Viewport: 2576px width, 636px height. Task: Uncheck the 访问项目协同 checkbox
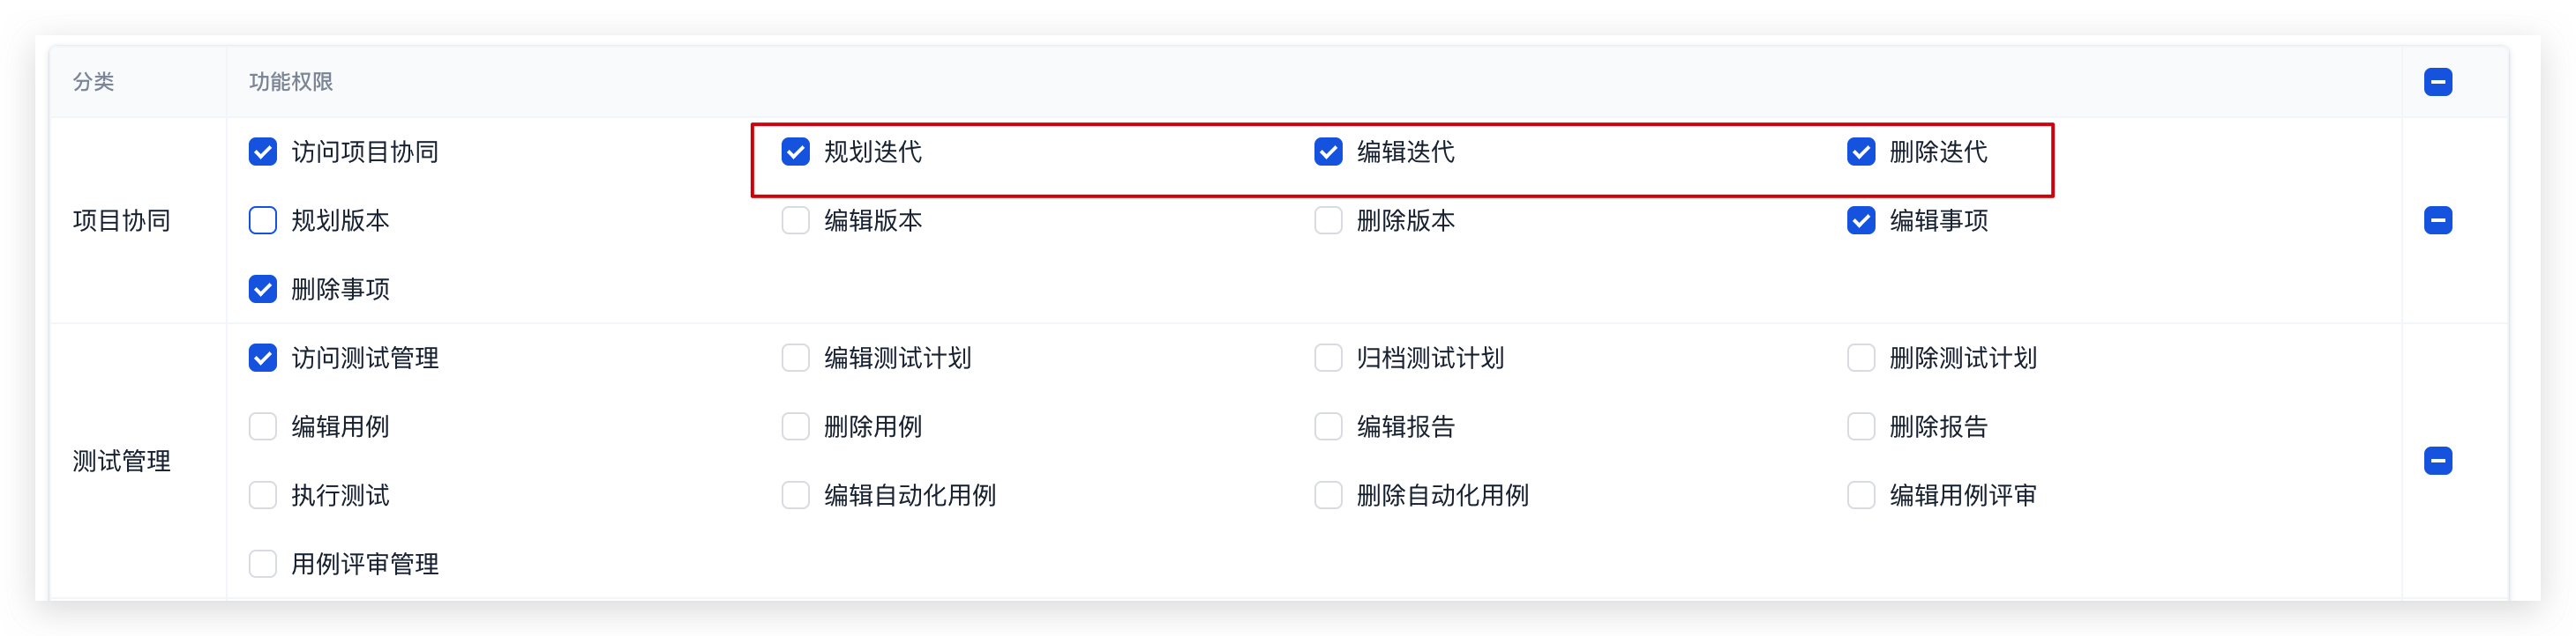click(263, 152)
